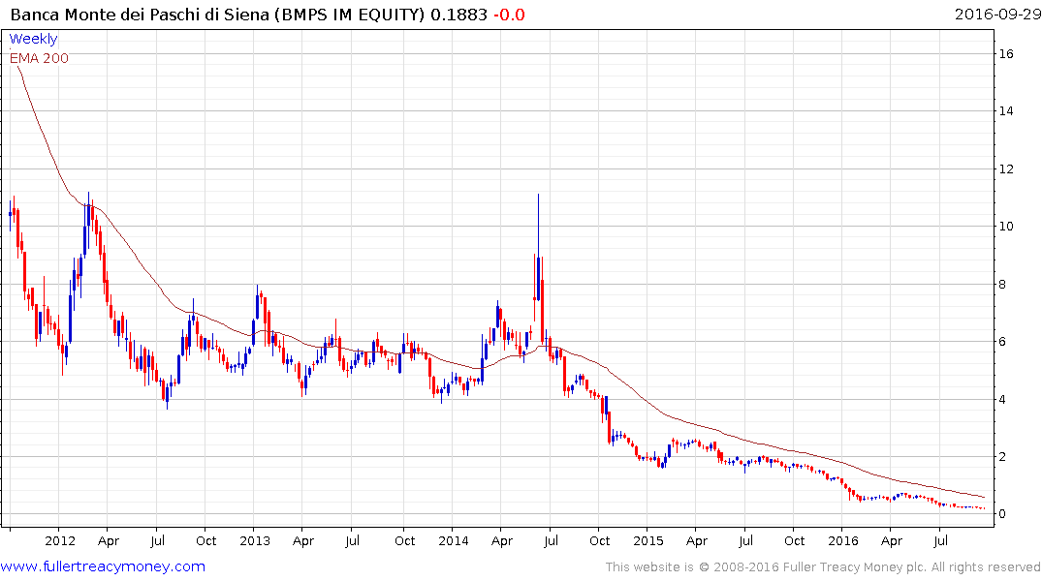
Task: Click the Oct label before 2013
Action: coord(206,540)
